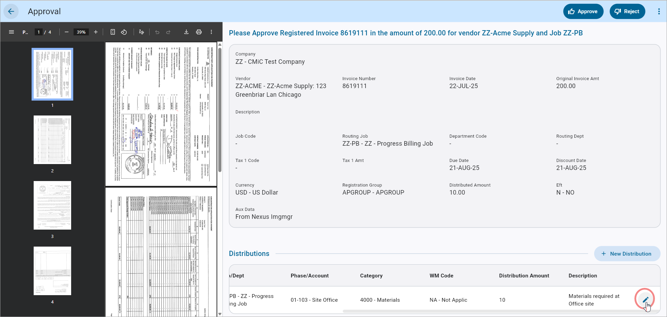
Task: Activate the PDF annotation draw tool
Action: pos(141,32)
